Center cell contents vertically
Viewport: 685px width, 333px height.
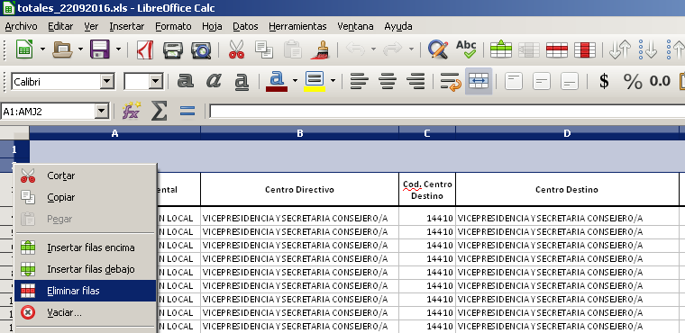coord(542,81)
